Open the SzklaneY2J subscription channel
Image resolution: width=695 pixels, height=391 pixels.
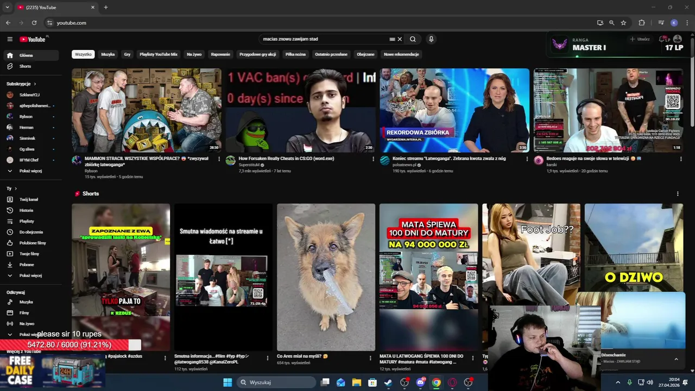[31, 94]
